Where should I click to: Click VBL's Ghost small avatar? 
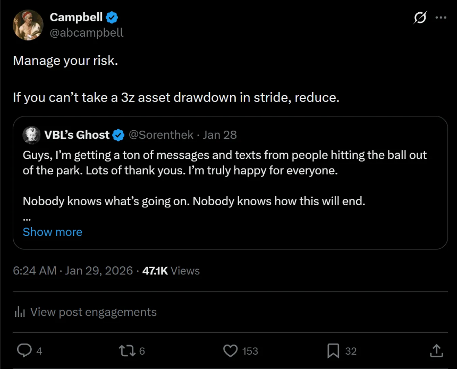[32, 135]
